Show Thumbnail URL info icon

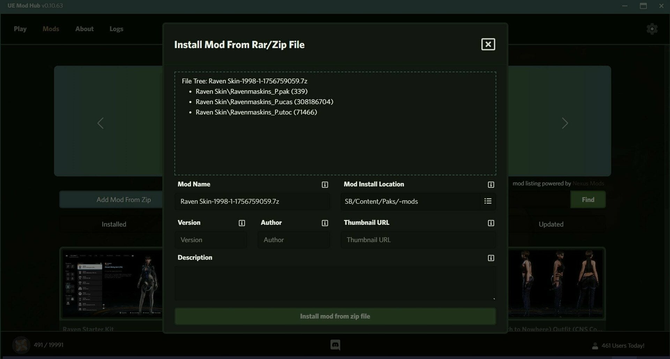pyautogui.click(x=491, y=223)
